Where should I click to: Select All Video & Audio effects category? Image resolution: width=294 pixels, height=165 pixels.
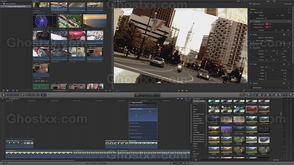pos(199,101)
